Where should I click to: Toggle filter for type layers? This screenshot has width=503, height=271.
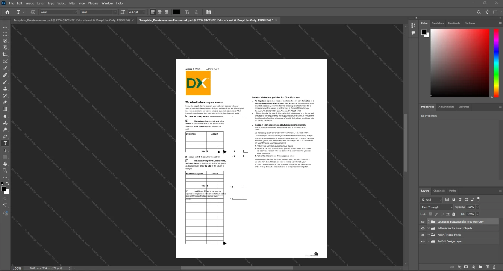tap(460, 200)
